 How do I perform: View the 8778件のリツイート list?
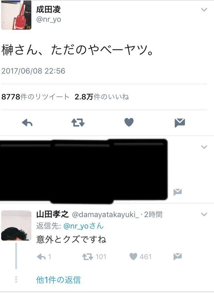click(x=35, y=97)
